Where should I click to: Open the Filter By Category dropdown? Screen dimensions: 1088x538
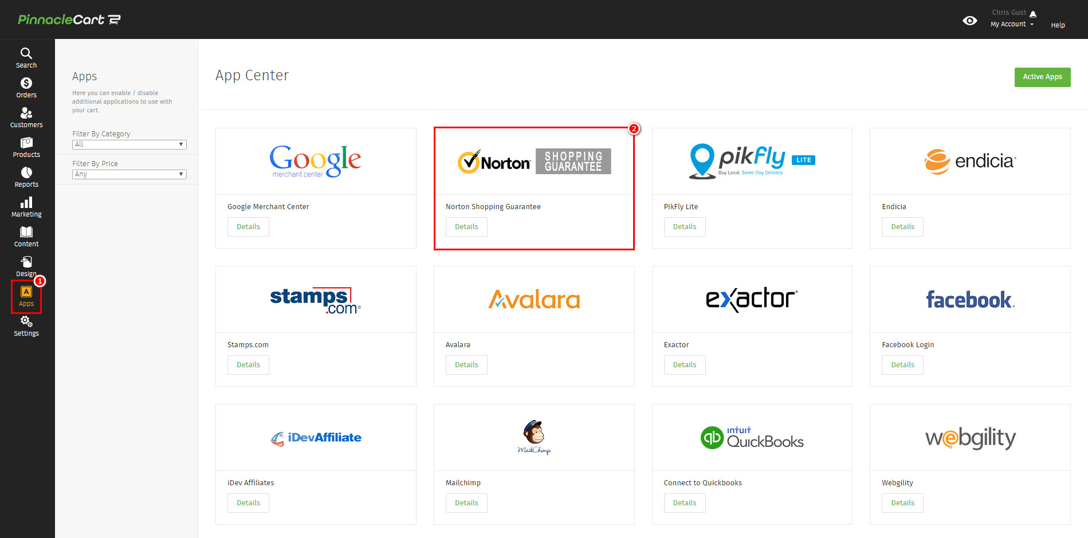(129, 144)
